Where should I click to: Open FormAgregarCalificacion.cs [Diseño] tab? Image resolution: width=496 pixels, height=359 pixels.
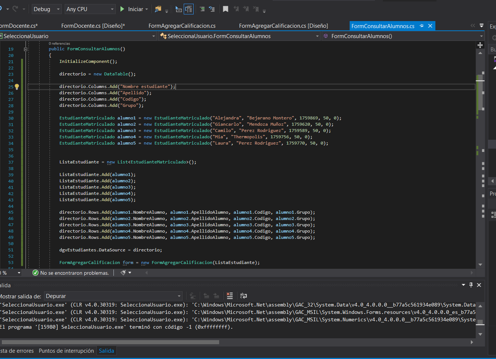283,26
